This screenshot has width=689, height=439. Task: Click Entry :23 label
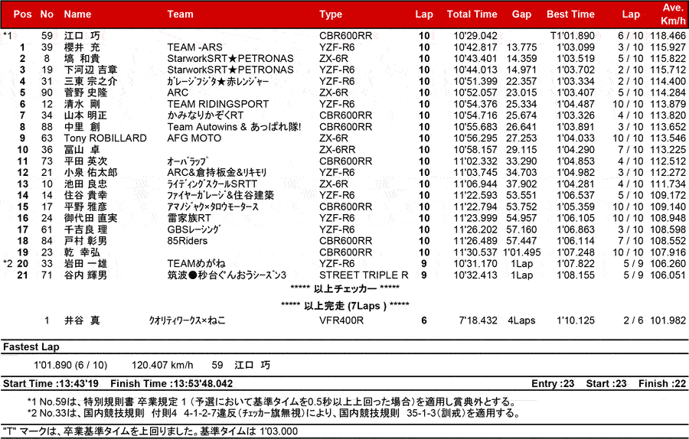point(553,384)
